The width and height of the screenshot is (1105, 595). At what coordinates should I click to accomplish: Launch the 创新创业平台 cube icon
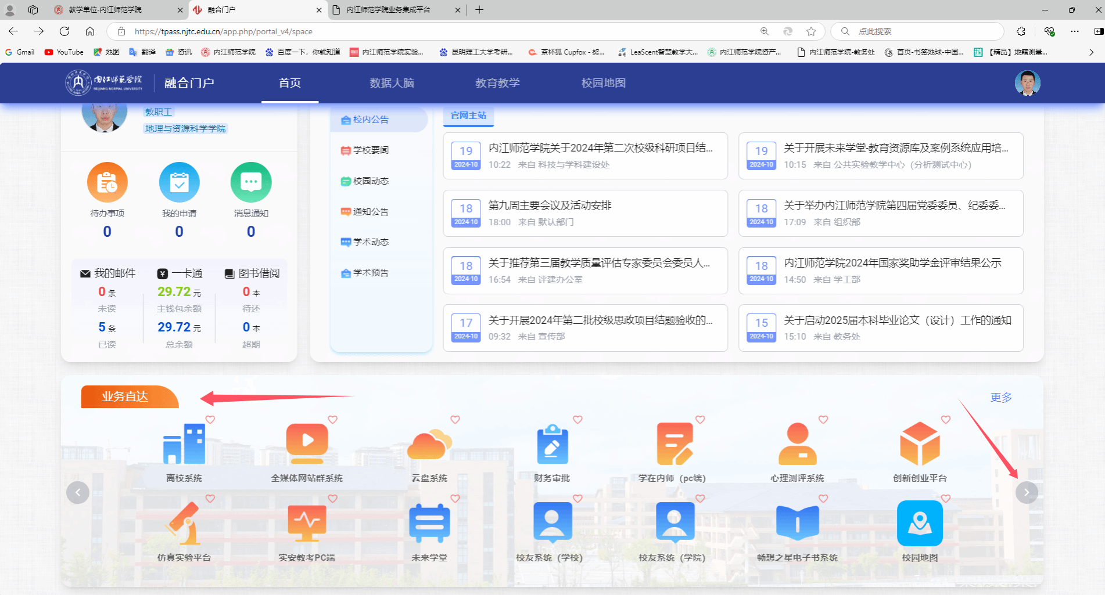[920, 444]
